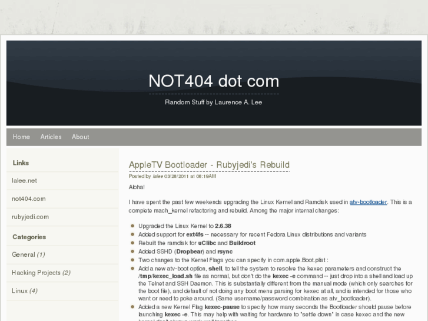
Task: Click the bold word uClibc
Action: click(x=207, y=243)
